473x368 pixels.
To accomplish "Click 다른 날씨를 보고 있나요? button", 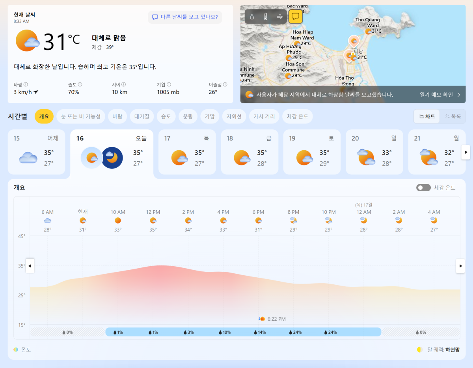I will coord(185,17).
